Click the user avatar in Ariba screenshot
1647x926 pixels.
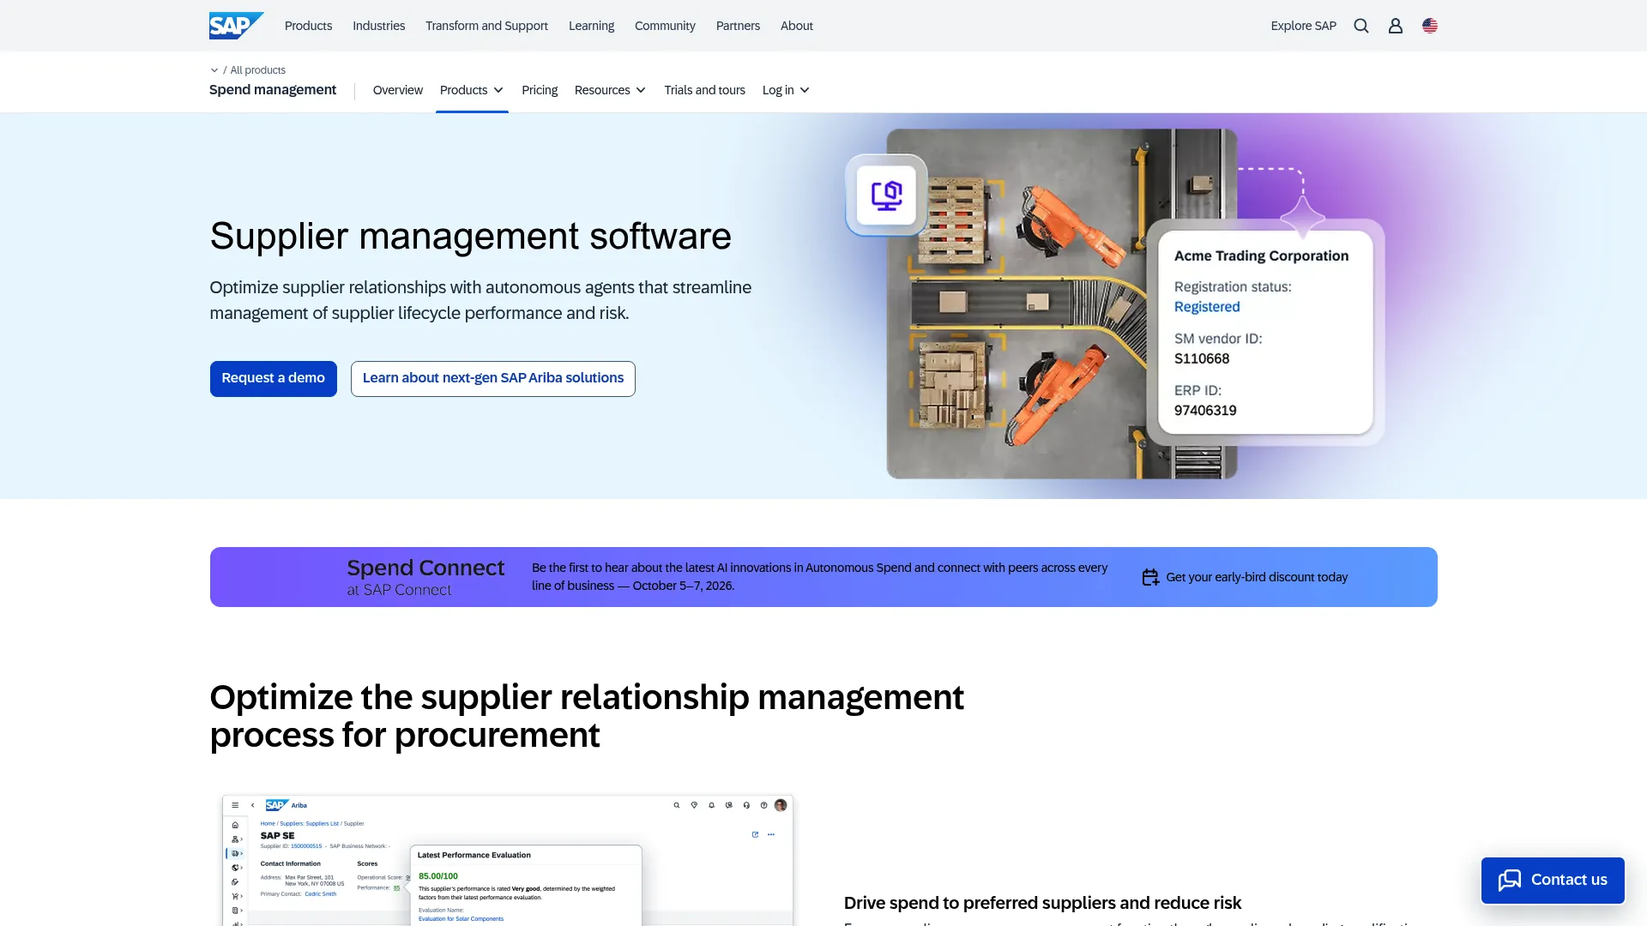tap(781, 805)
